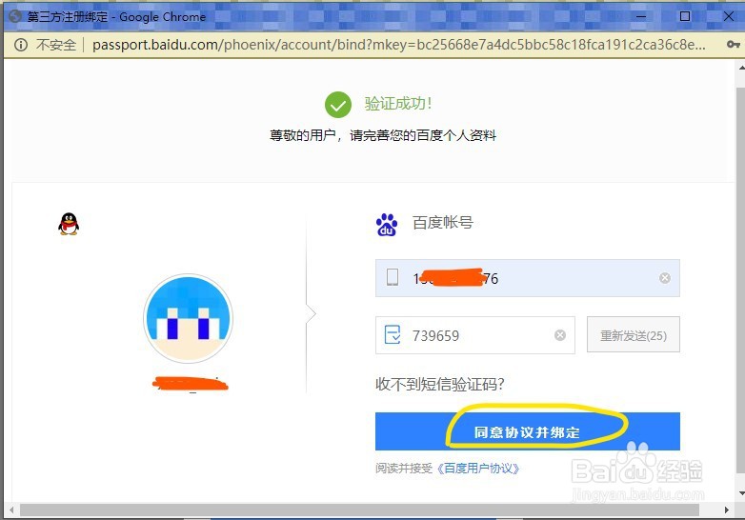Viewport: 745px width, 520px height.
Task: Click the 验证成功! heading text
Action: pyautogui.click(x=398, y=104)
